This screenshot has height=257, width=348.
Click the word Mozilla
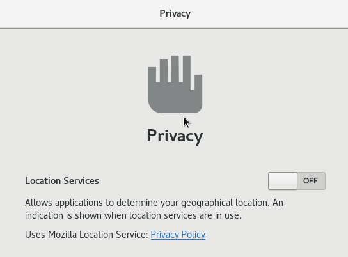62,235
